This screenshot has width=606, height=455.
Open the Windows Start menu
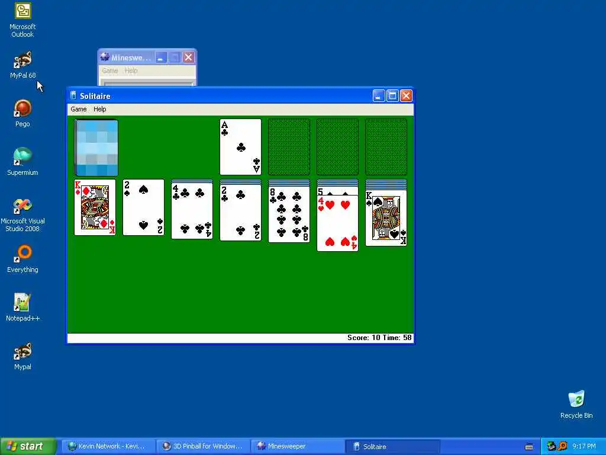(28, 446)
